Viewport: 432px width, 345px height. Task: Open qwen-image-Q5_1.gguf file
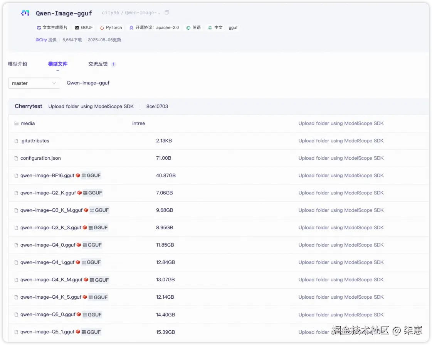[x=47, y=332]
